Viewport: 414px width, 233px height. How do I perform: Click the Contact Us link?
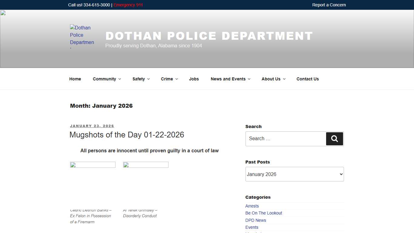tap(307, 79)
